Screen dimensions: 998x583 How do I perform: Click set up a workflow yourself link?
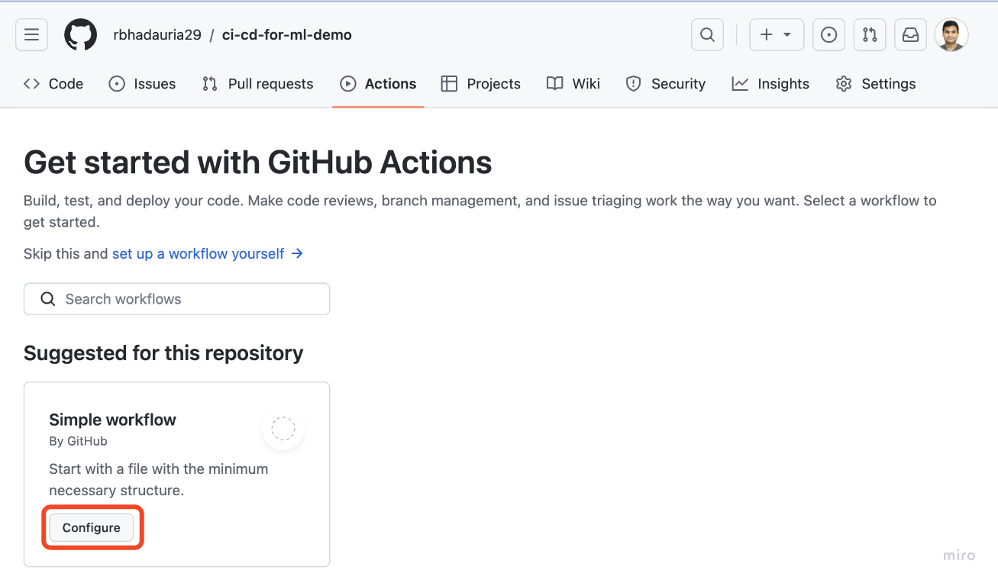coord(208,253)
